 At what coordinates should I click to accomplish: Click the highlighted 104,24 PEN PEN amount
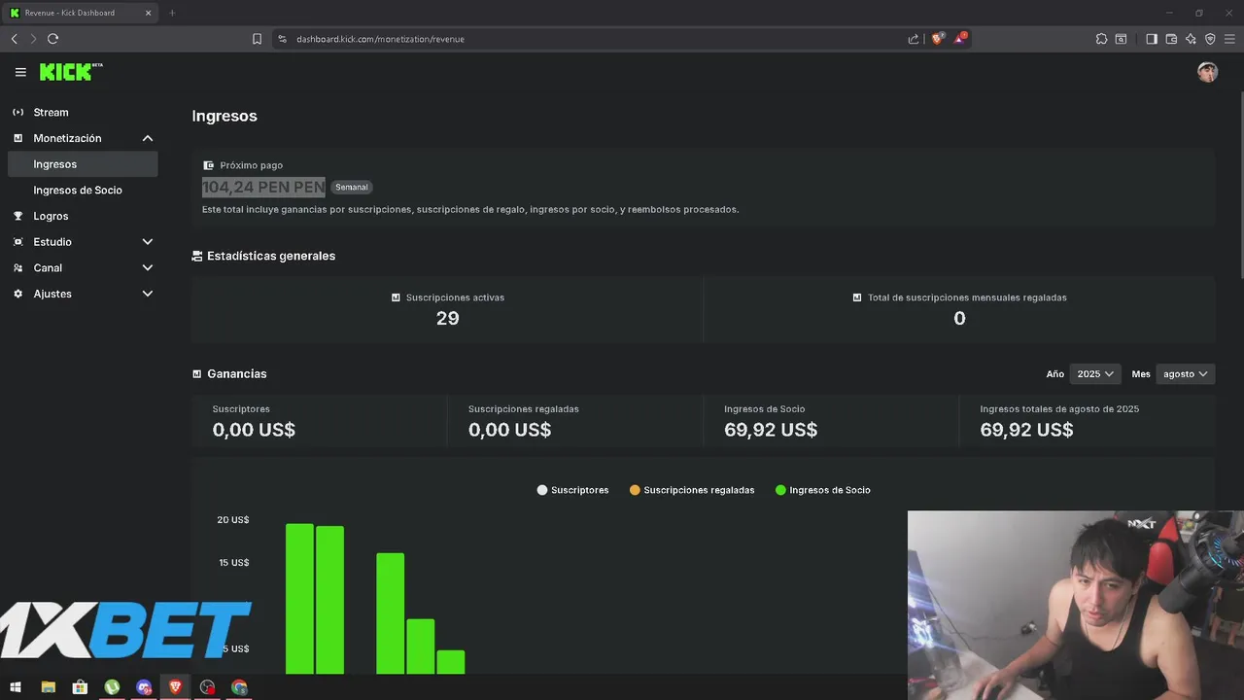pyautogui.click(x=263, y=187)
